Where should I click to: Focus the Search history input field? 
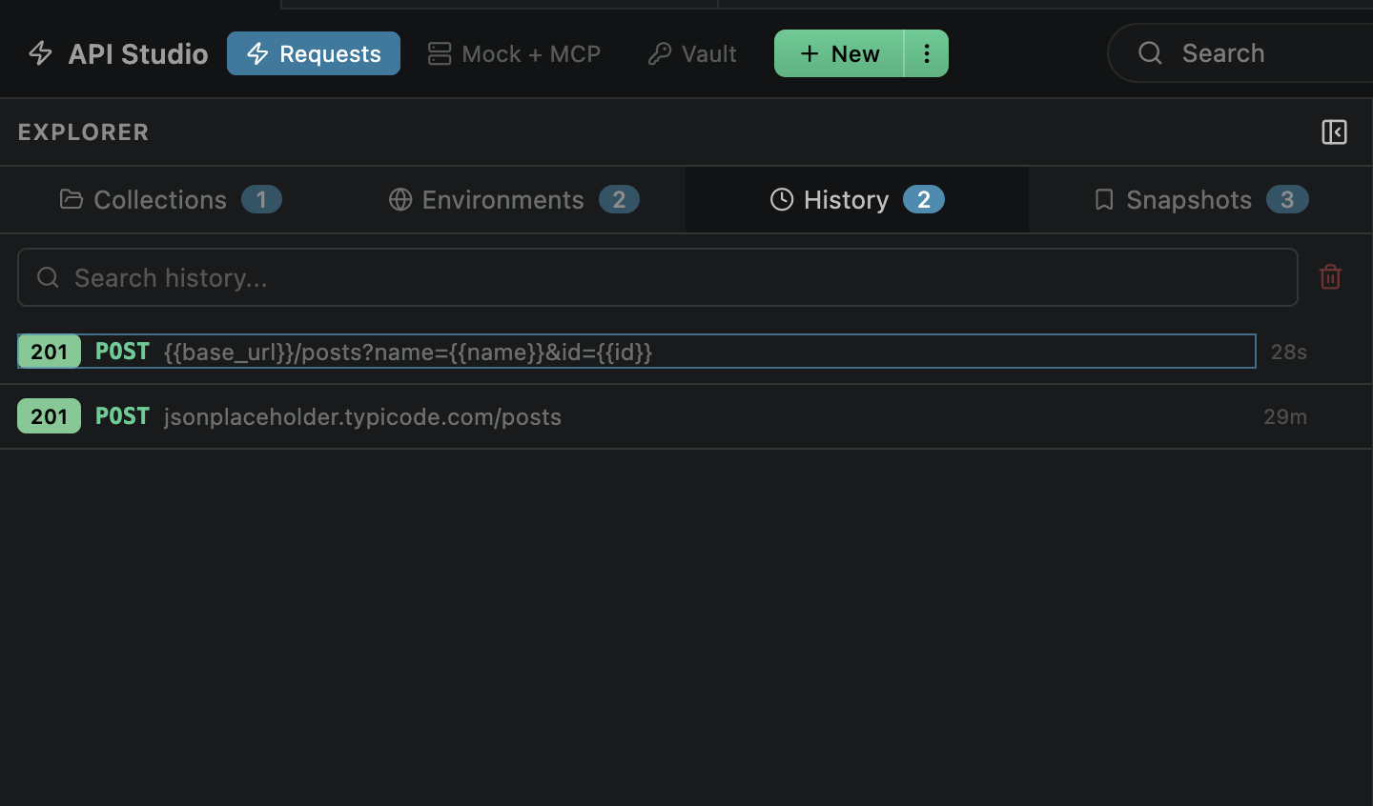(x=658, y=277)
